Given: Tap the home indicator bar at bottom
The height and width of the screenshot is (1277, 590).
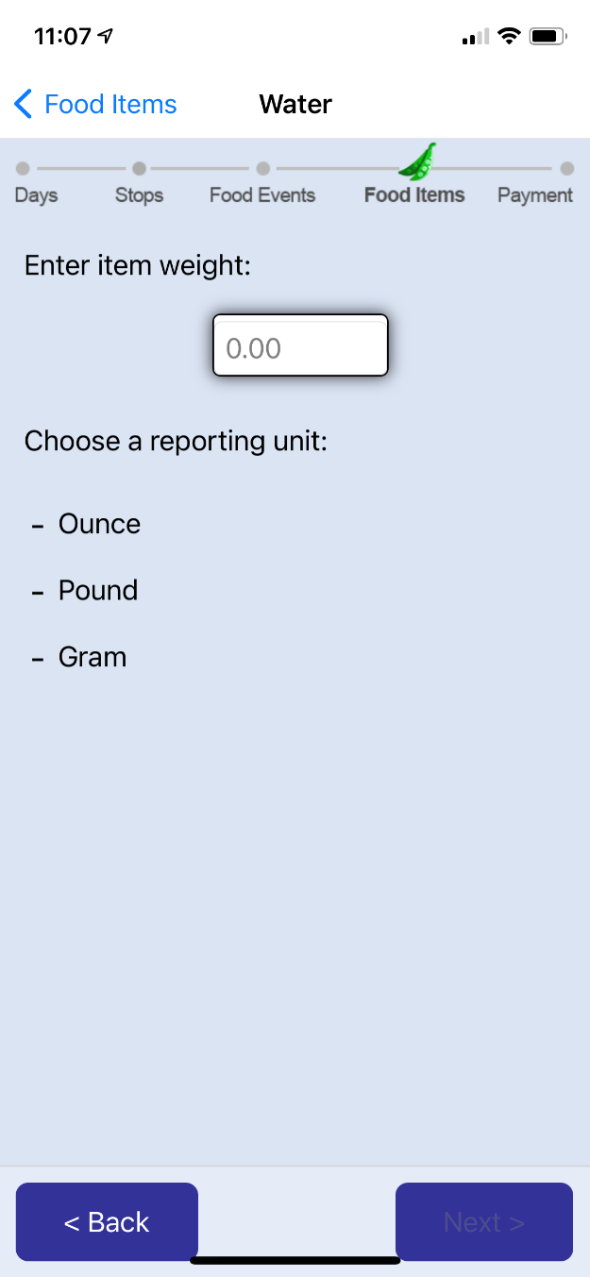Looking at the screenshot, I should (295, 1260).
